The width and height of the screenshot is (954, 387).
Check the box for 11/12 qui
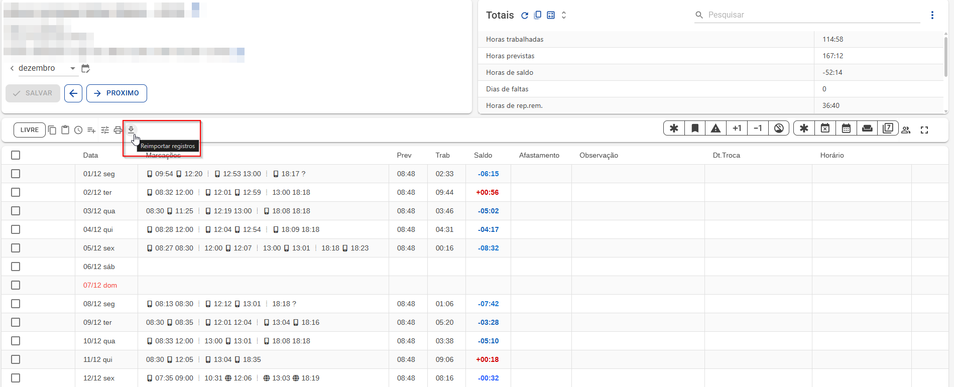[16, 359]
